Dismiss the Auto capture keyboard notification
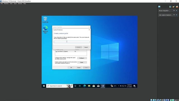This screenshot has width=179, height=101. (176, 15)
